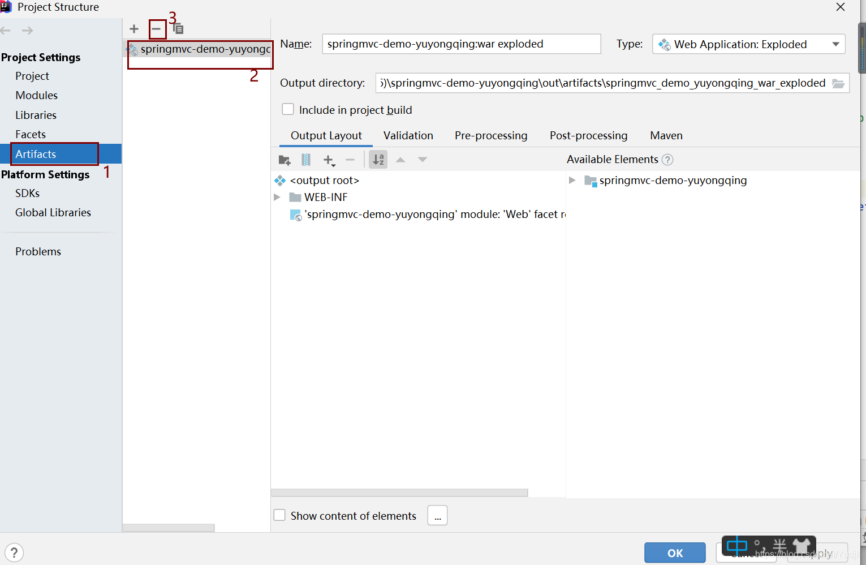Viewport: 866px width, 565px height.
Task: Toggle sort elements by names and types
Action: click(378, 160)
